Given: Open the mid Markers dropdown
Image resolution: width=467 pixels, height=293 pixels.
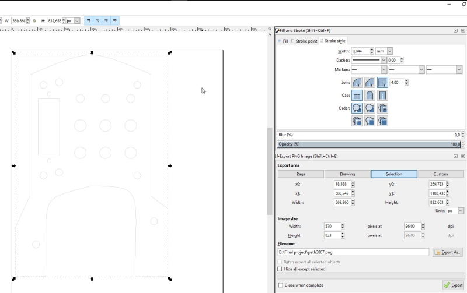Looking at the screenshot, I should [x=421, y=69].
